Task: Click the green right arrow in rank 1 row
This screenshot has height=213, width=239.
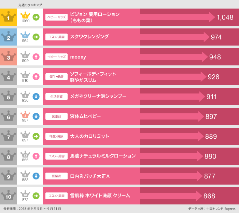Action: [36, 17]
